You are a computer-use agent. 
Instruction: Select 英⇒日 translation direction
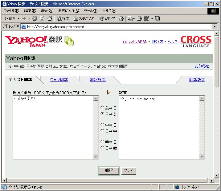pos(102,108)
